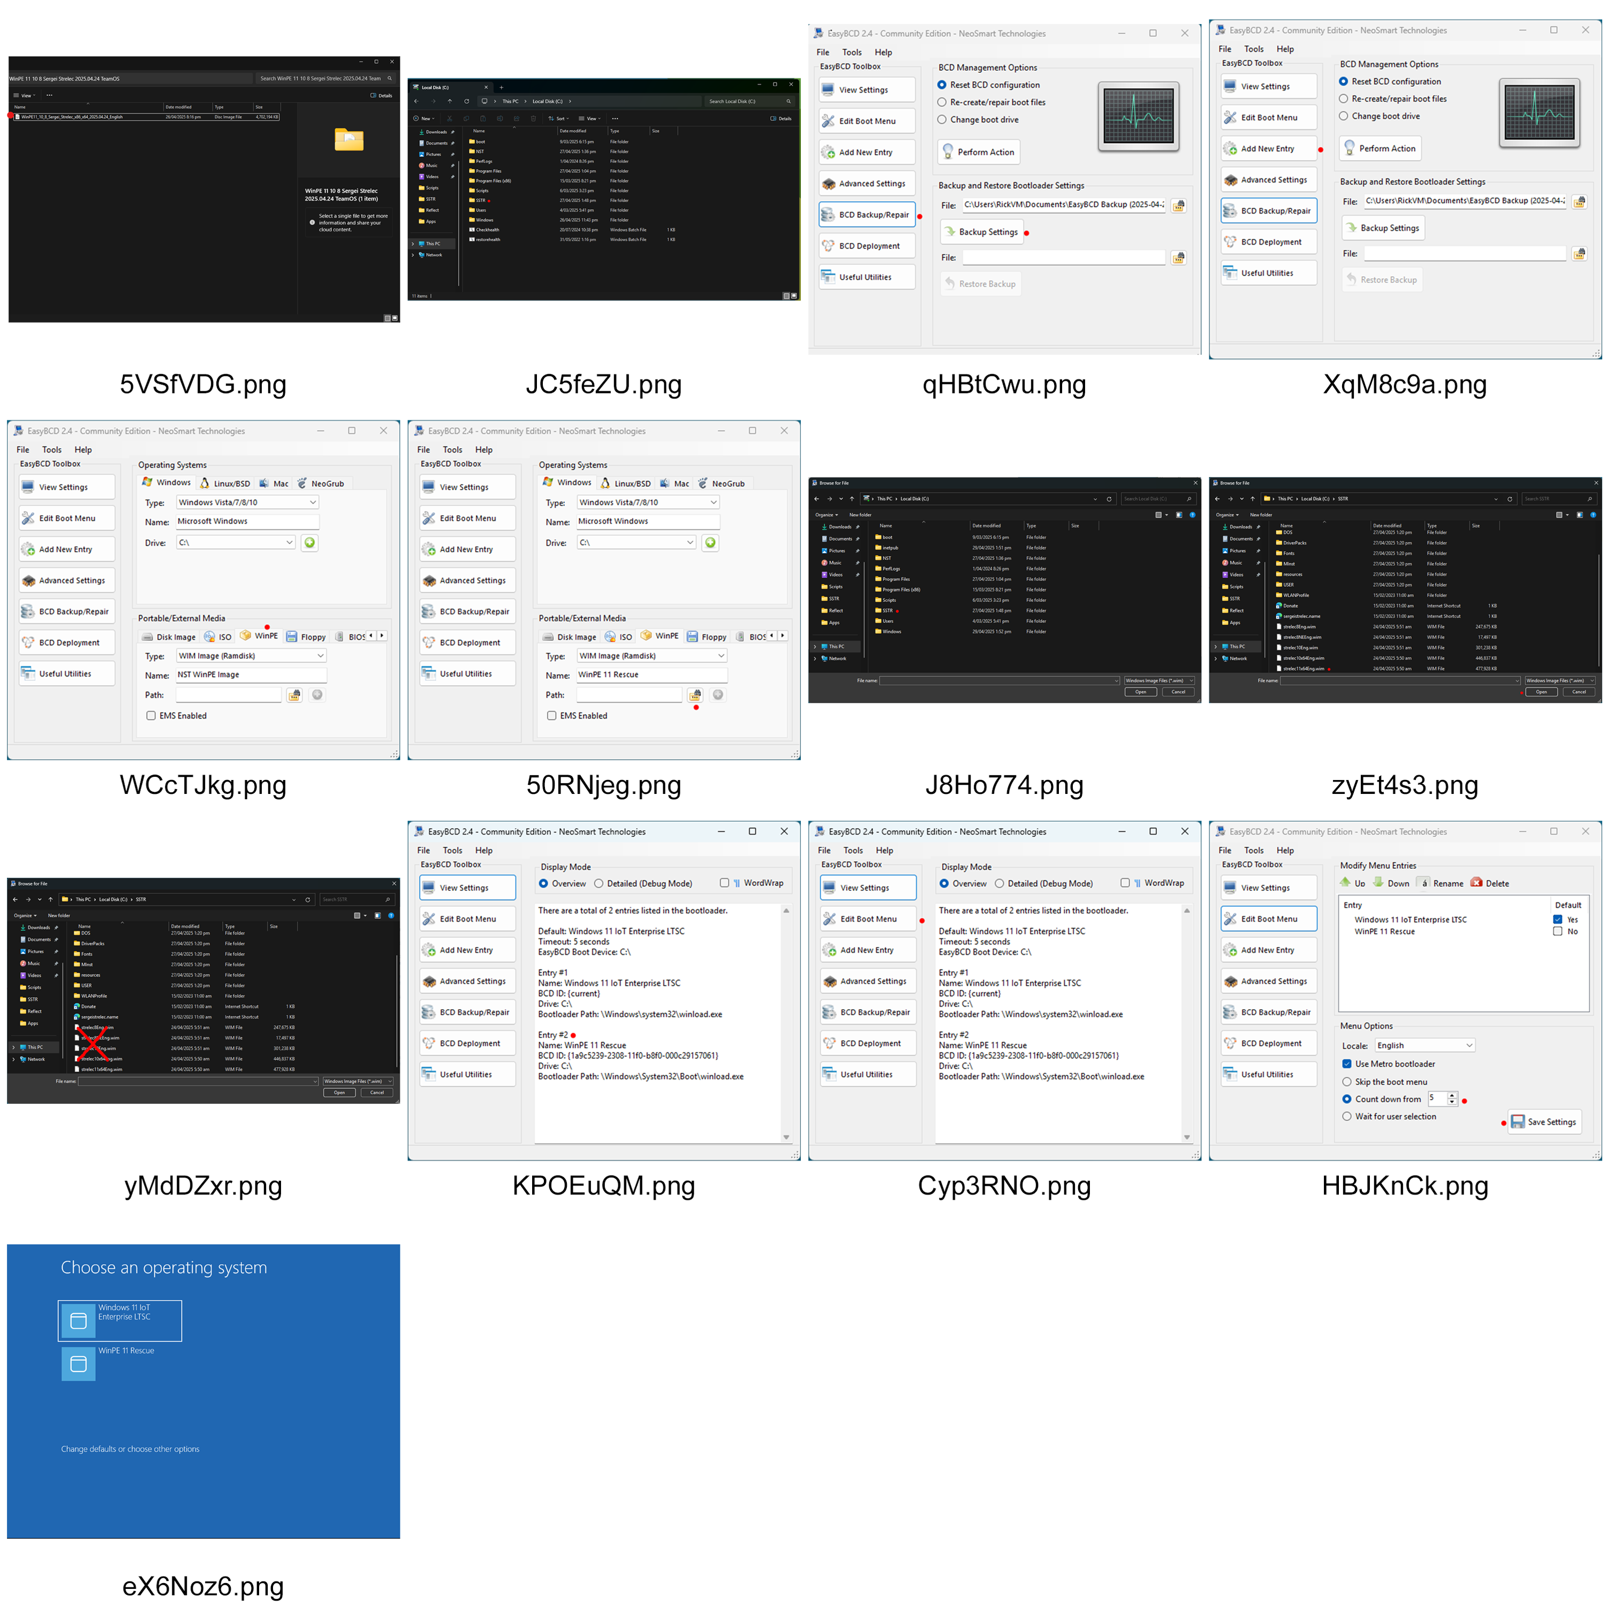Click path browse icon in 50RNjeg.png
This screenshot has height=1606, width=1606.
pos(695,695)
